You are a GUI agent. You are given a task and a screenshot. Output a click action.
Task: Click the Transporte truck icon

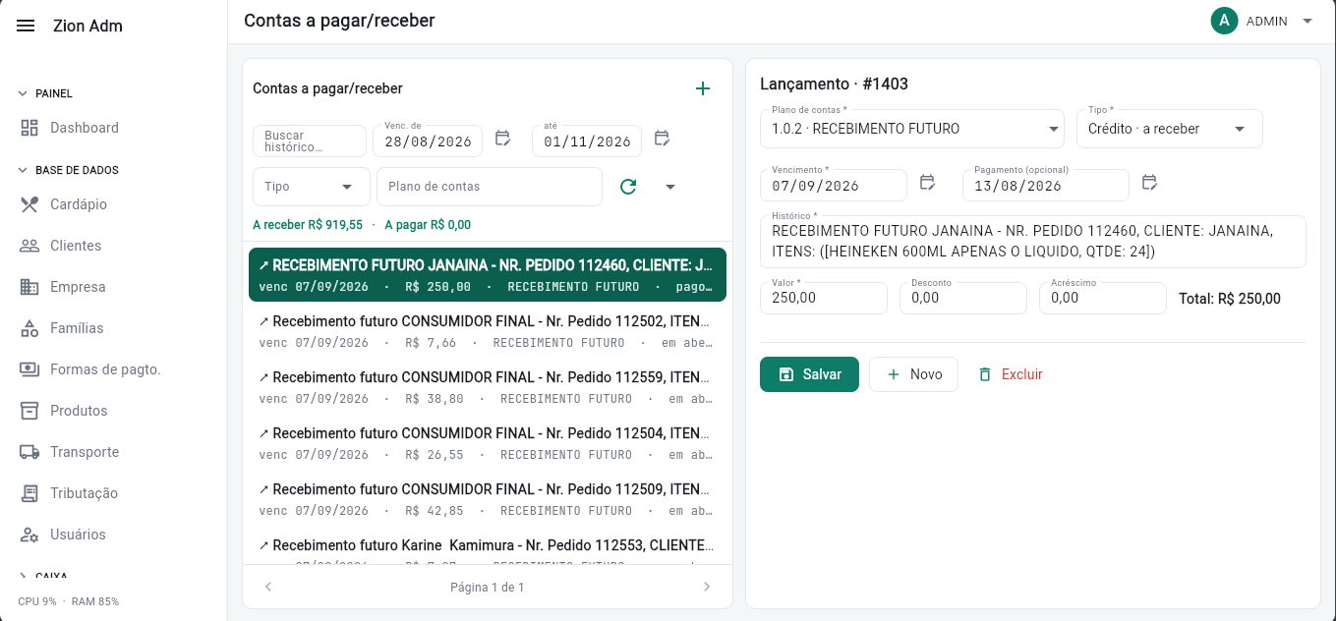(x=29, y=452)
